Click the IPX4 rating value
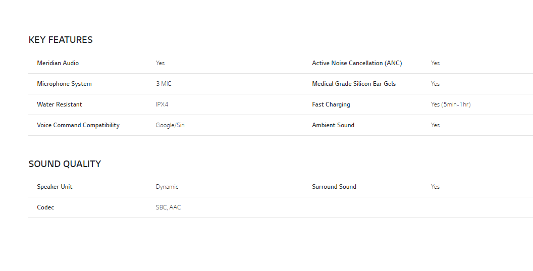This screenshot has height=271, width=533. [162, 104]
